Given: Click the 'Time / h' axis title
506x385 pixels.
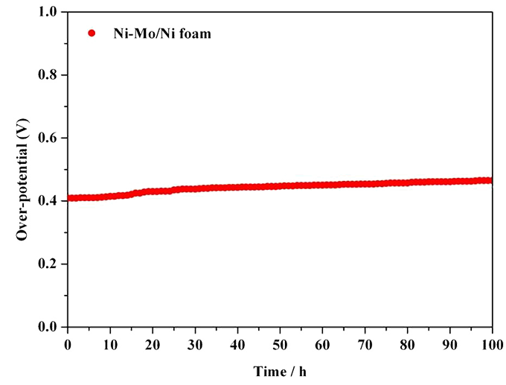Looking at the screenshot, I should coord(280,372).
